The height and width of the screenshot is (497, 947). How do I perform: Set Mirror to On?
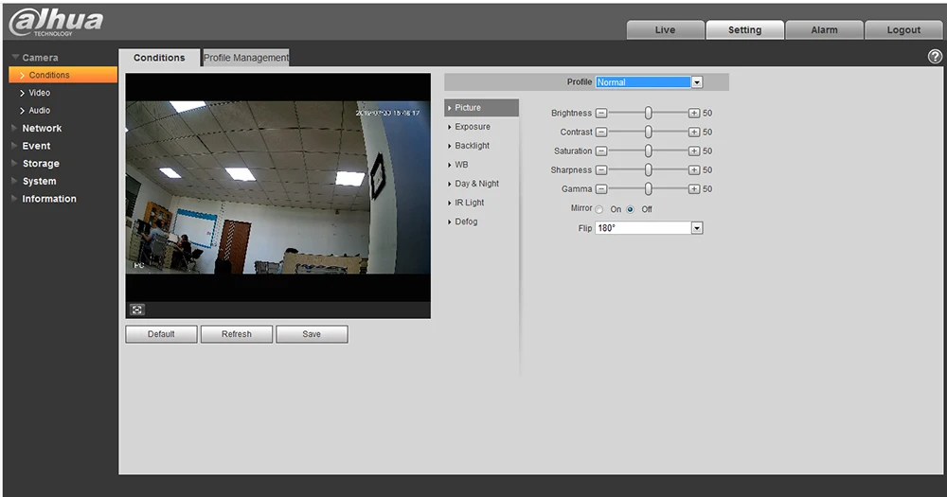[x=599, y=209]
